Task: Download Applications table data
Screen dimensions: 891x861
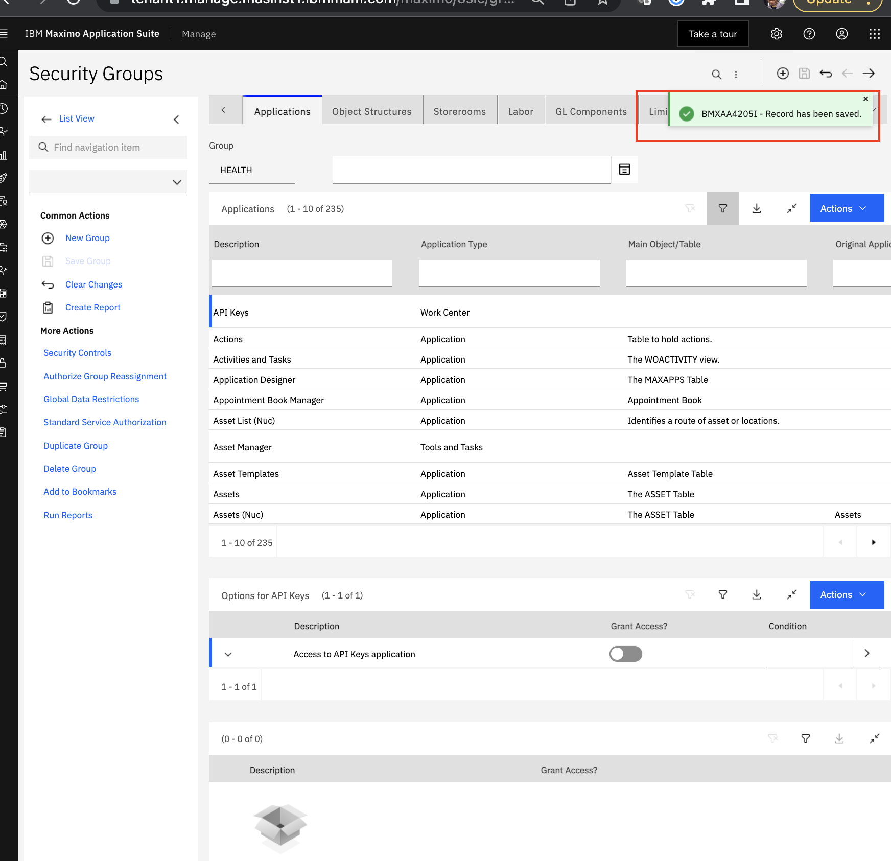Action: click(x=757, y=208)
